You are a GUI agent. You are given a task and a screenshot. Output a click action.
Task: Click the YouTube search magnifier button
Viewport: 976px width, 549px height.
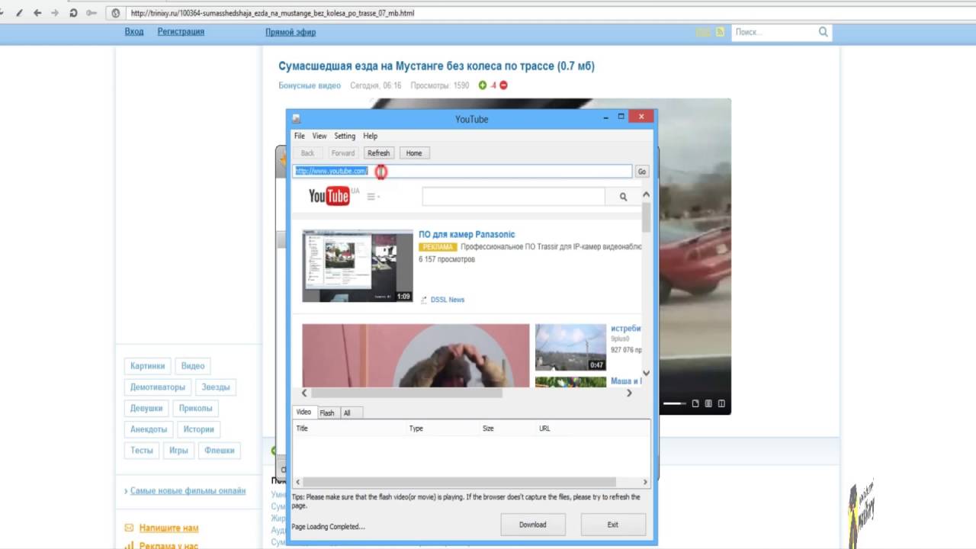(x=623, y=197)
